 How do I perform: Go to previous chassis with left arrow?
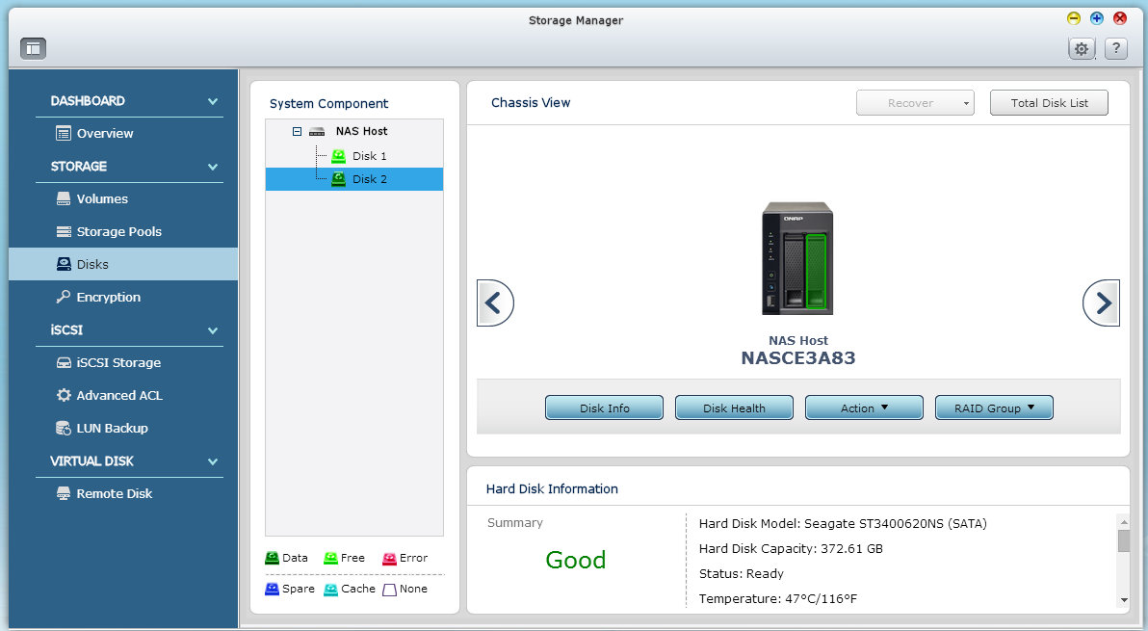click(x=495, y=303)
